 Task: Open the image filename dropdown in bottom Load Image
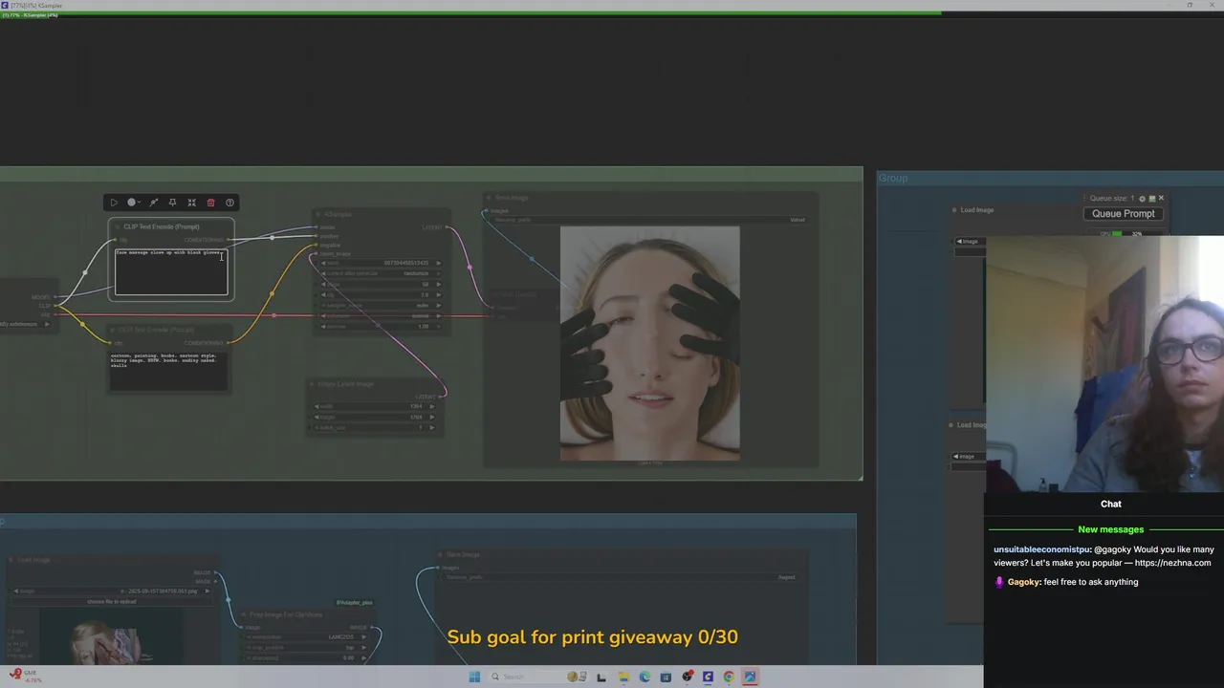click(111, 591)
